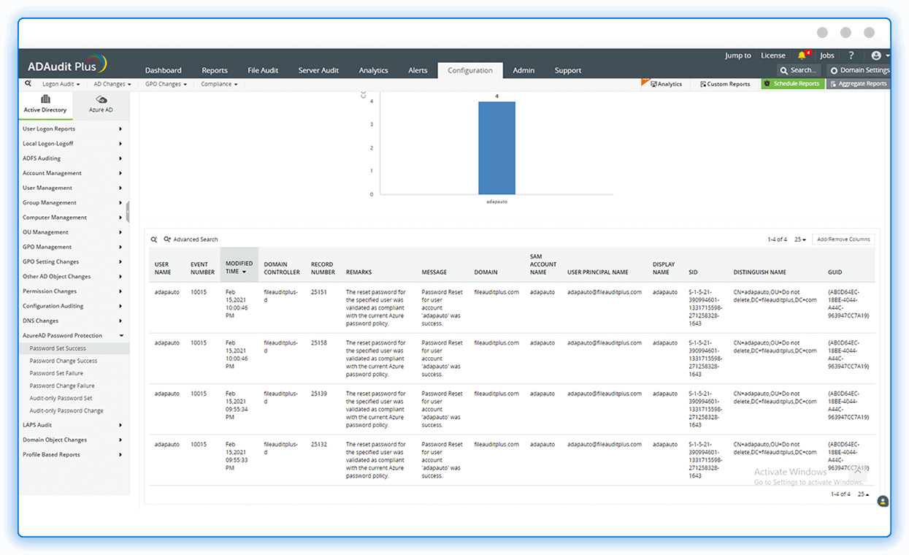This screenshot has height=555, width=909.
Task: Open the Admin tab
Action: pos(523,70)
